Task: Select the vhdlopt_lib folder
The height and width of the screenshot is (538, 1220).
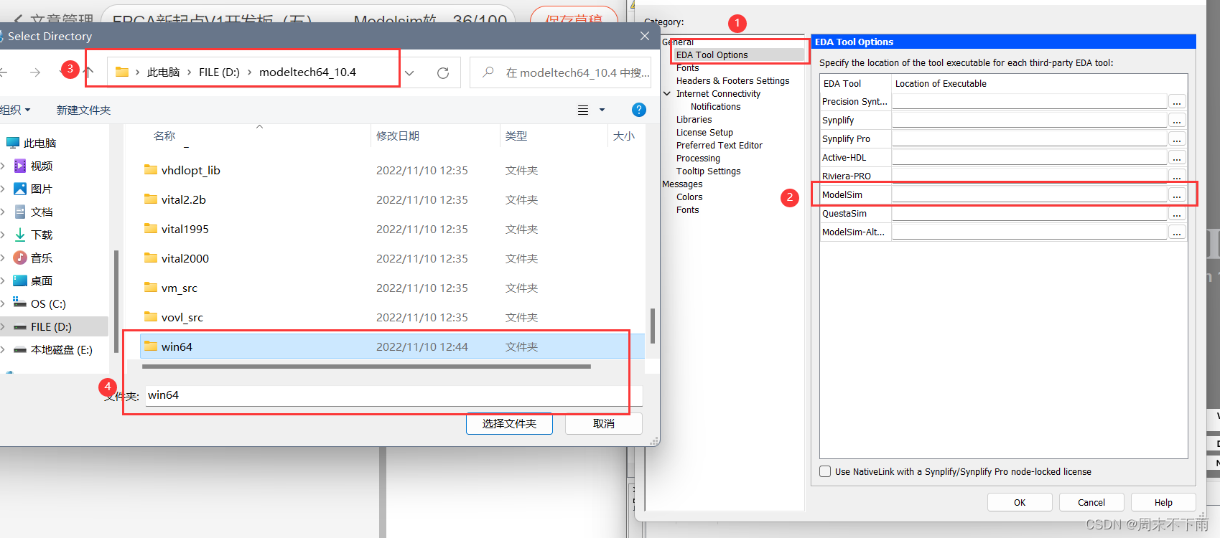Action: coord(190,170)
